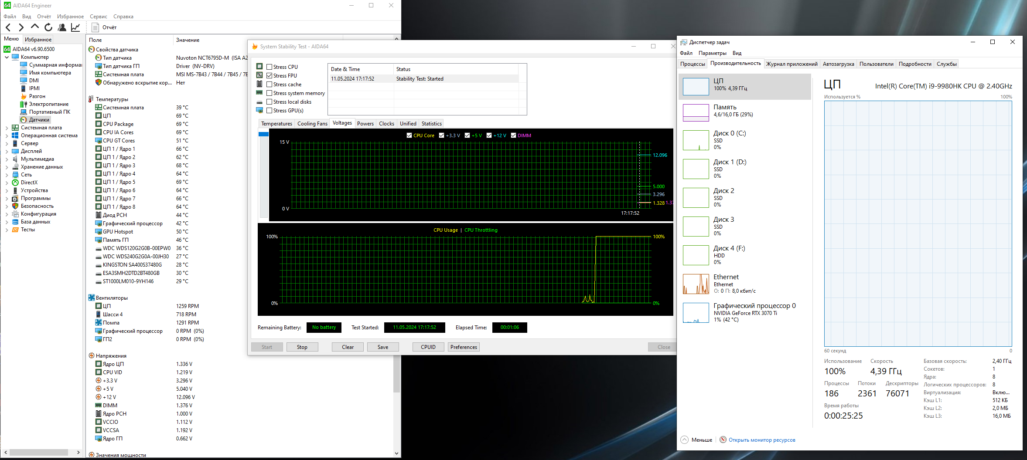Image resolution: width=1027 pixels, height=460 pixels.
Task: Select Электропитание in AIDA64 tree
Action: pos(44,104)
